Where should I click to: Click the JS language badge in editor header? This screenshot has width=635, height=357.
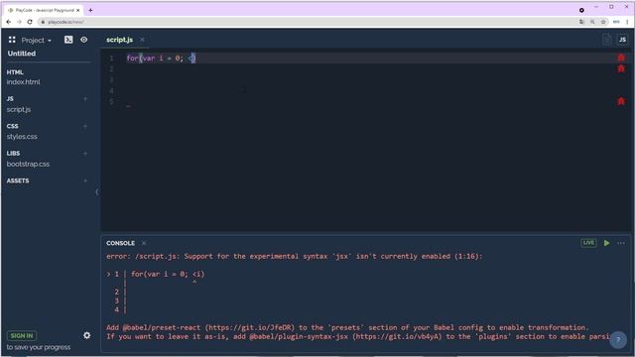[622, 40]
